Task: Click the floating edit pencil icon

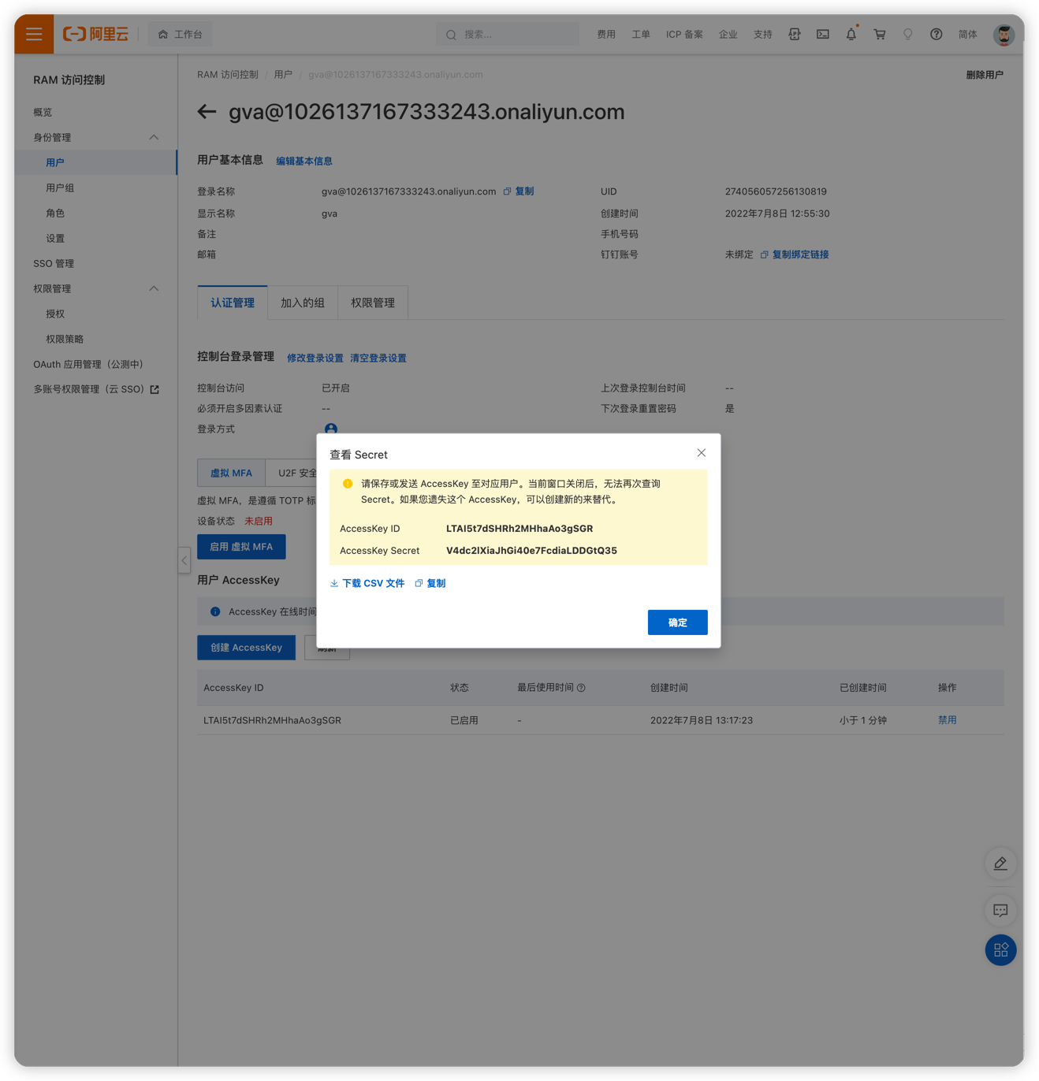Action: click(x=1000, y=864)
